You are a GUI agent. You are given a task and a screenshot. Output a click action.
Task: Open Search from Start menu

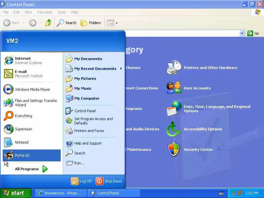point(94,153)
